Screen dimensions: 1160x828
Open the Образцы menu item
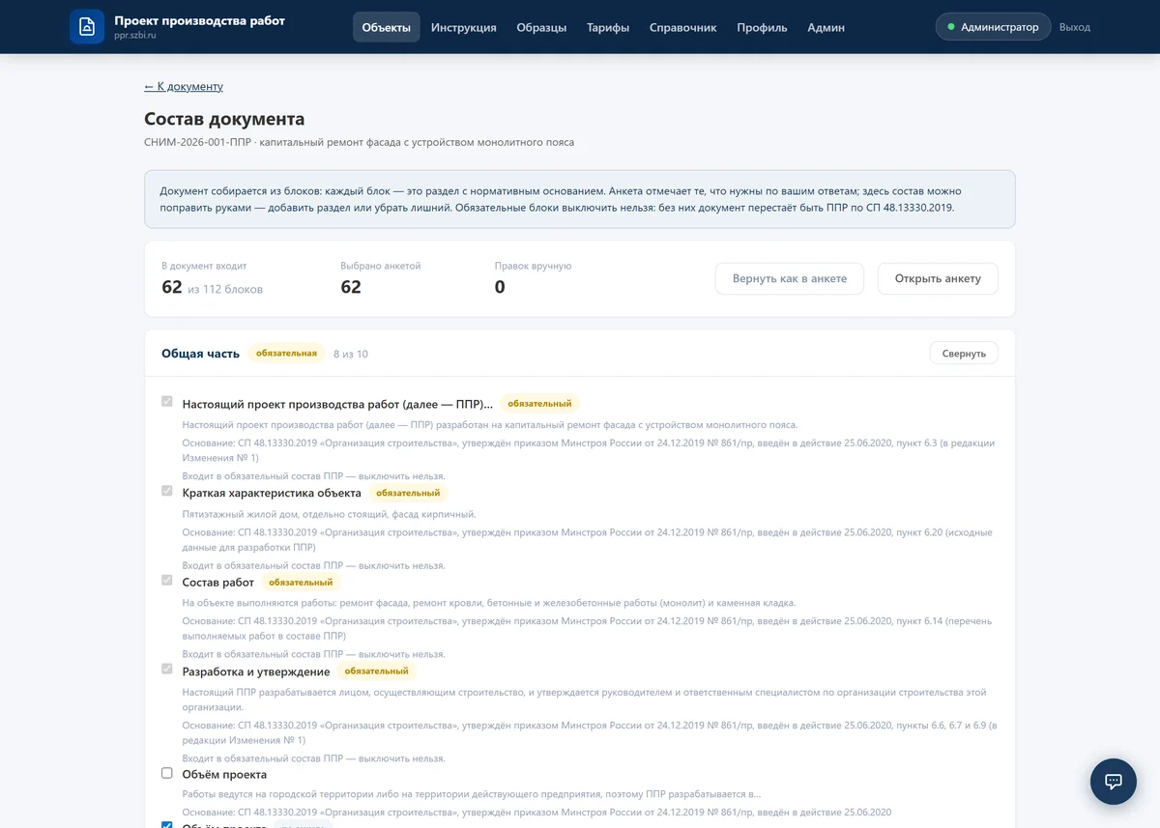click(x=541, y=27)
